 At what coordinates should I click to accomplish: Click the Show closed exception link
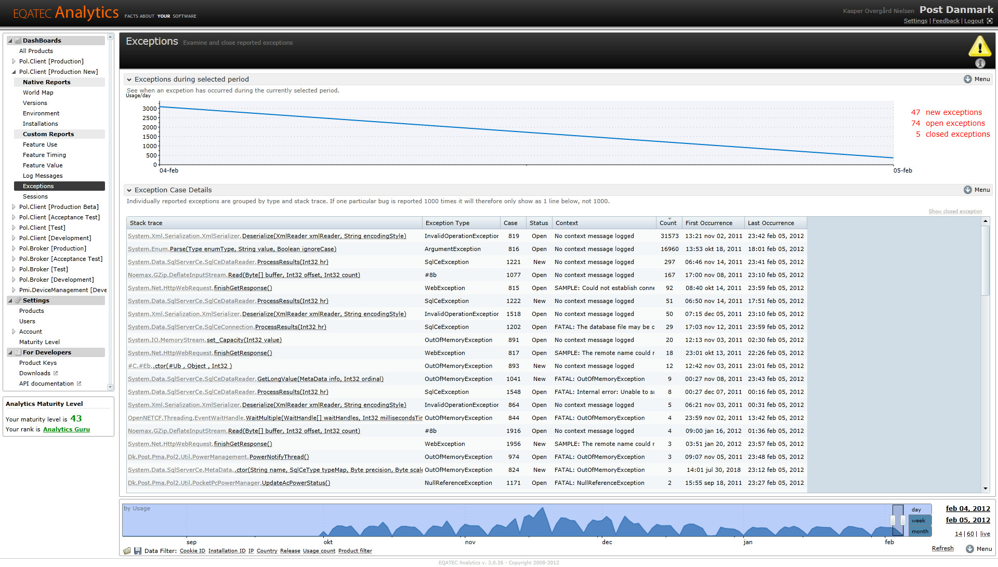point(955,212)
